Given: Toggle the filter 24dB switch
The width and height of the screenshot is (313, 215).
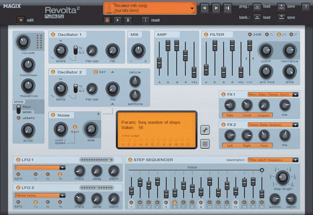Looking at the screenshot, I should [250, 34].
